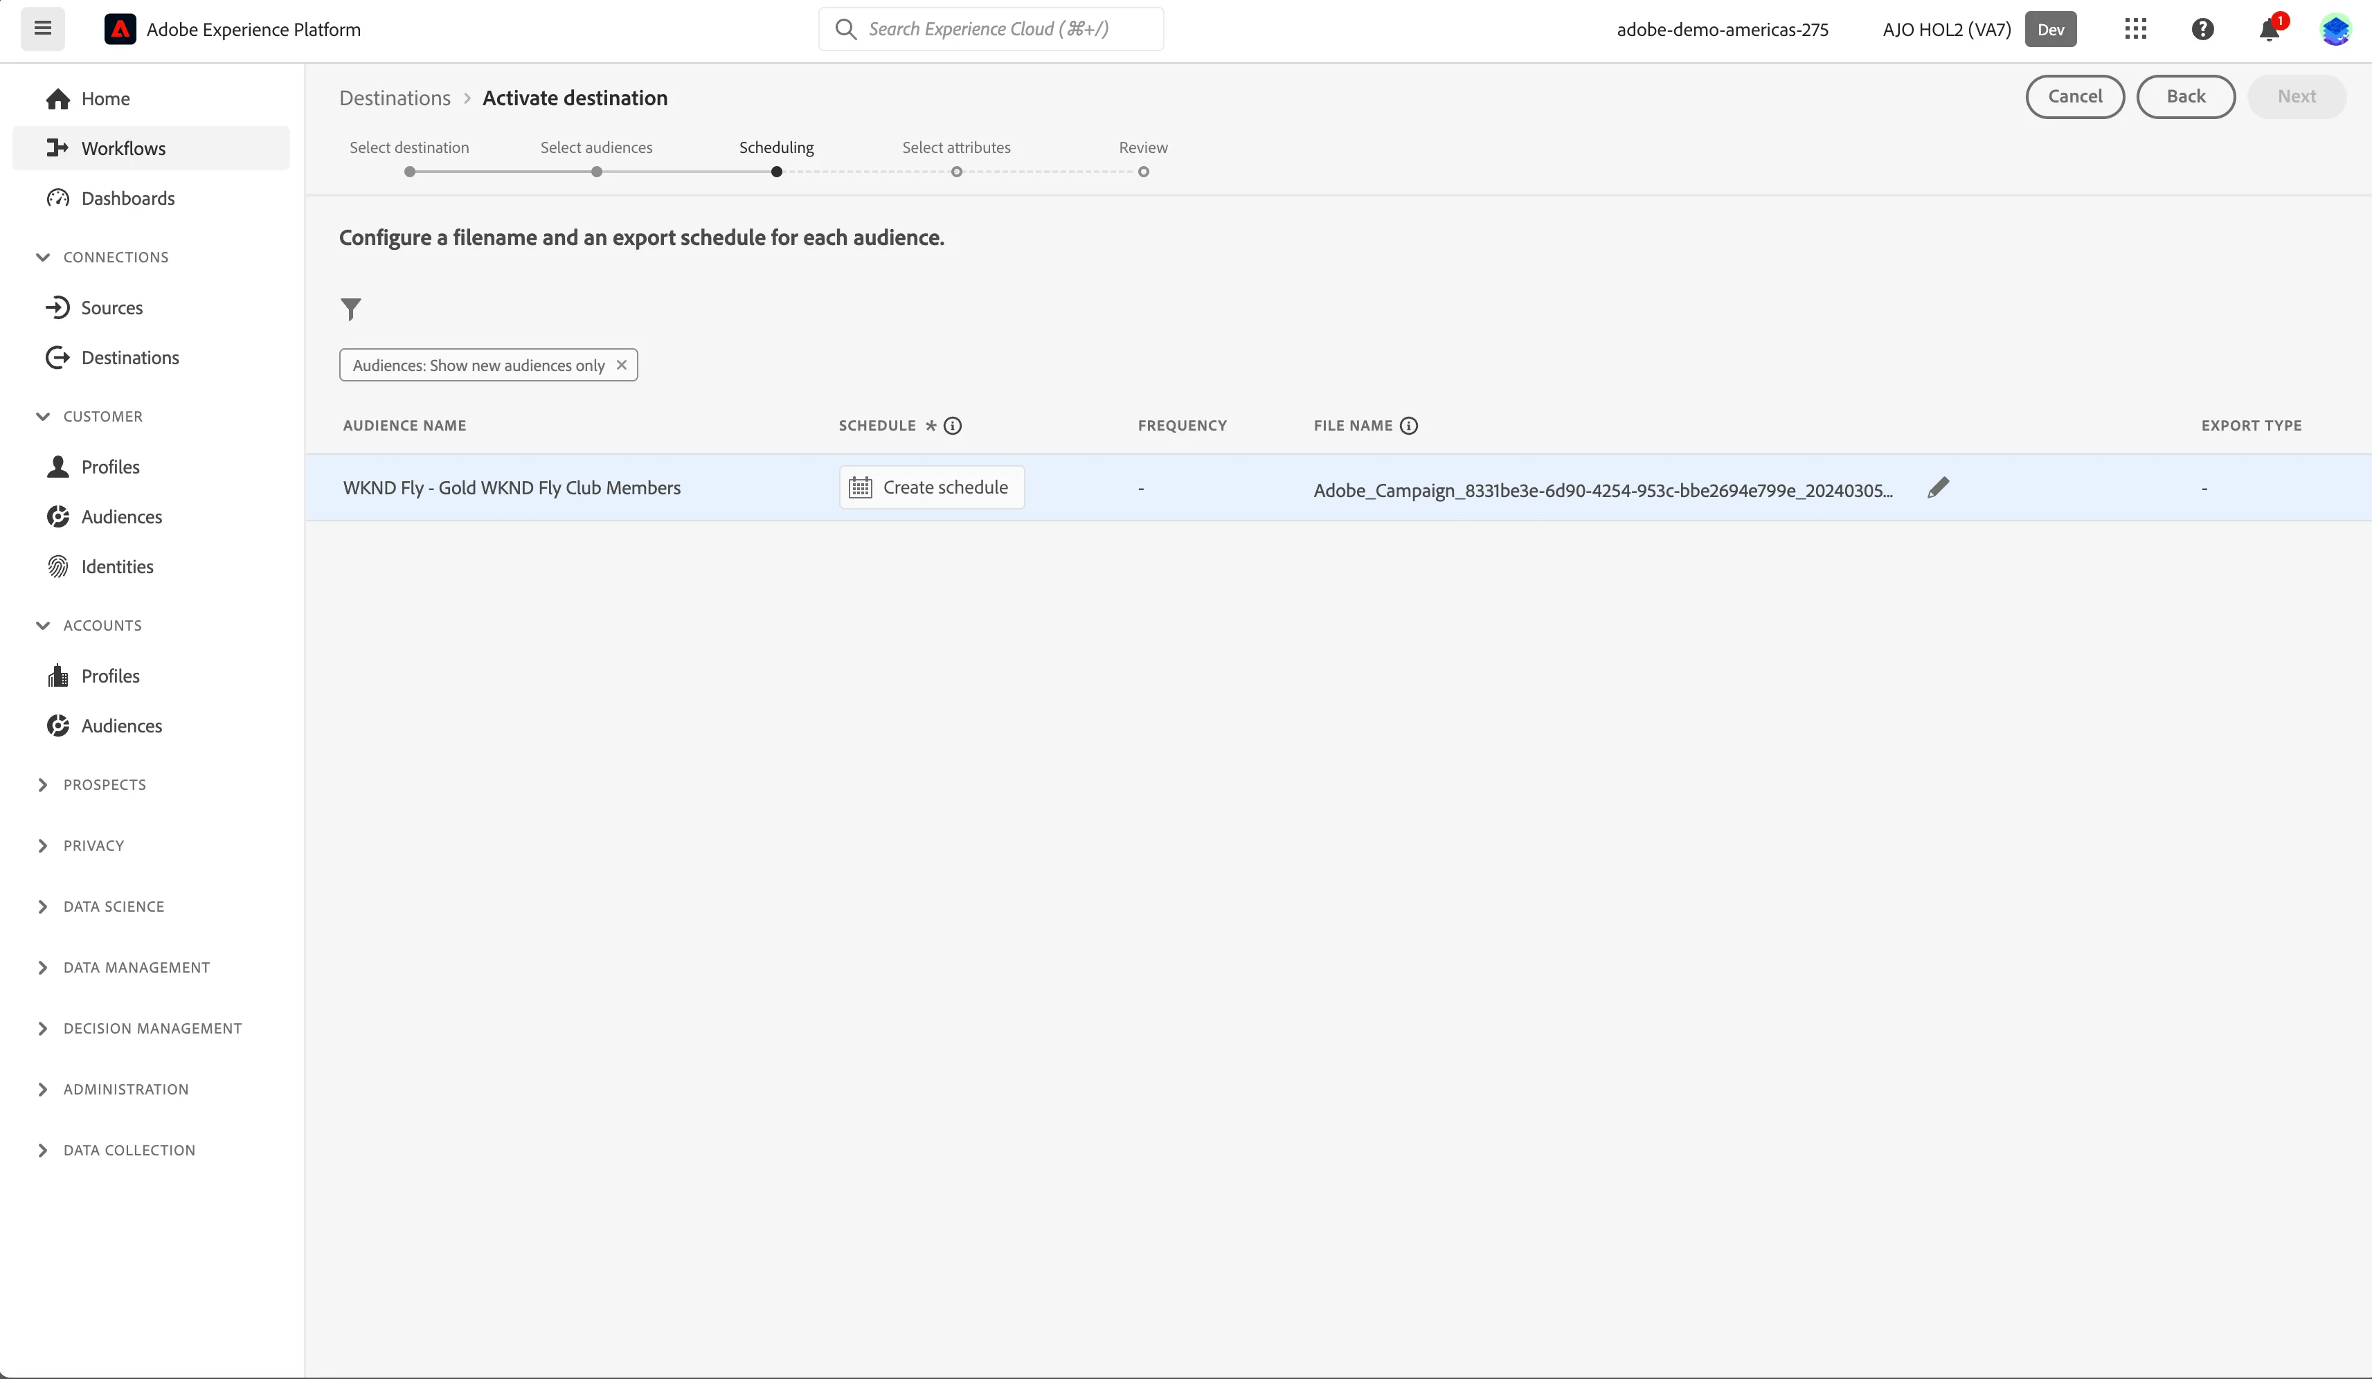Go to Home in sidebar

pyautogui.click(x=151, y=99)
